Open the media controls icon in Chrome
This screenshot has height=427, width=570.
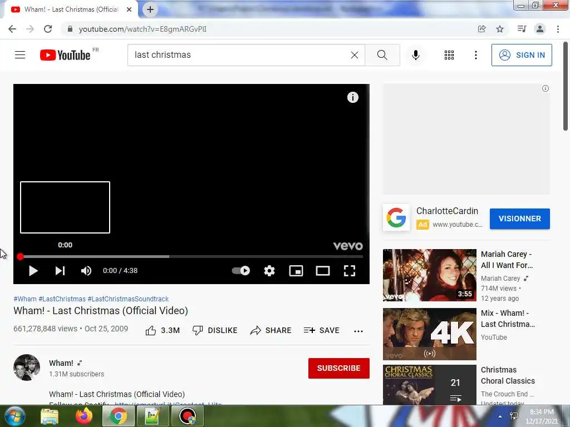[522, 29]
